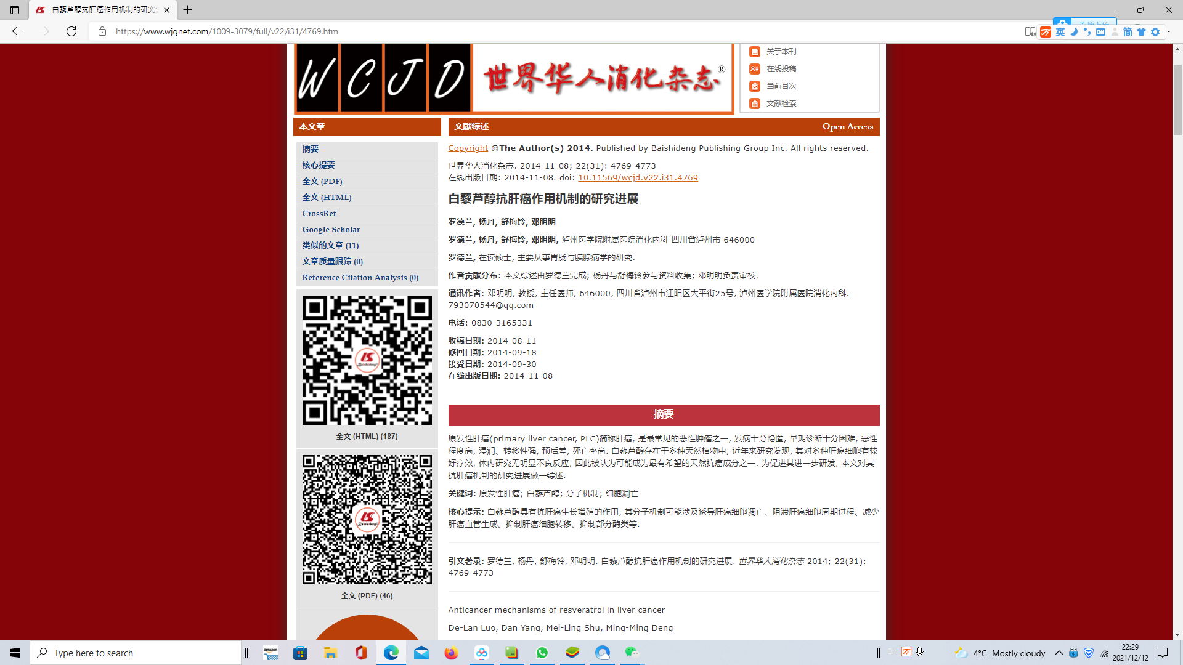Open the DOI 10.11569/wcjd.v22.i31.4769 link
This screenshot has width=1183, height=665.
(638, 178)
